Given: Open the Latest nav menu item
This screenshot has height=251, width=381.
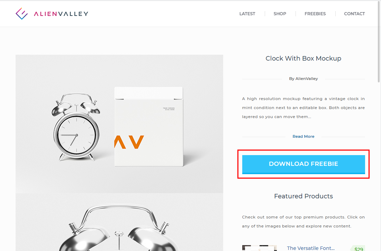Looking at the screenshot, I should click(247, 14).
